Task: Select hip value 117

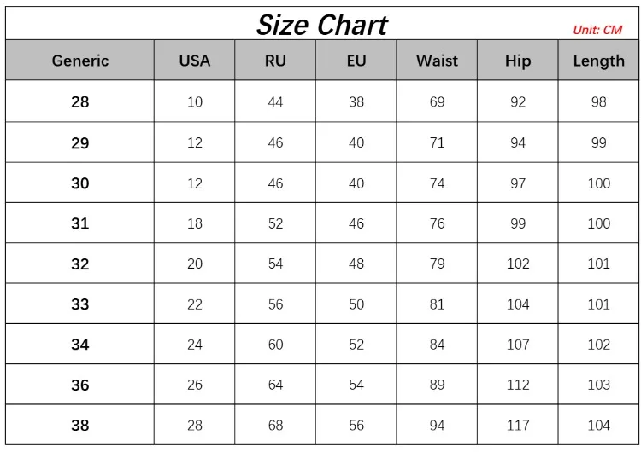Action: point(518,426)
